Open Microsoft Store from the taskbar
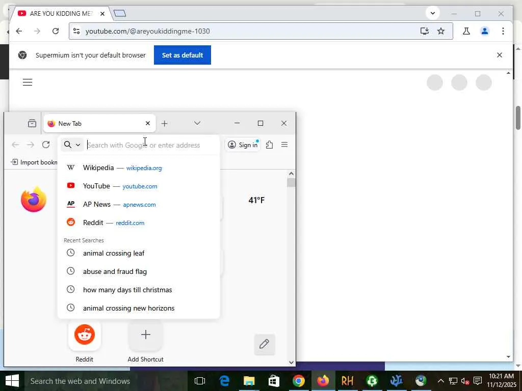 point(274,381)
